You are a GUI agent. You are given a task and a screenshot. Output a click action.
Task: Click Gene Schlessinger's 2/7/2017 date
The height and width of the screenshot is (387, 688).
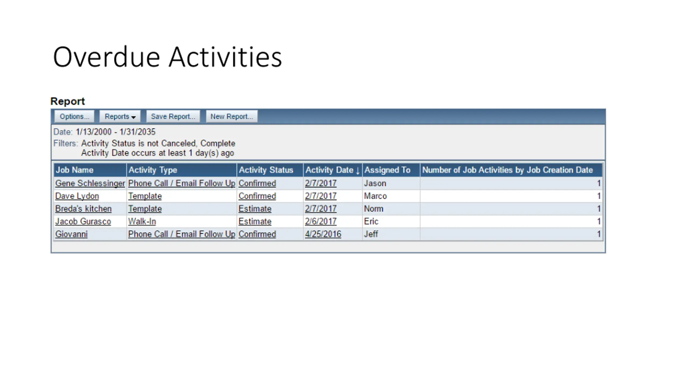click(x=321, y=183)
